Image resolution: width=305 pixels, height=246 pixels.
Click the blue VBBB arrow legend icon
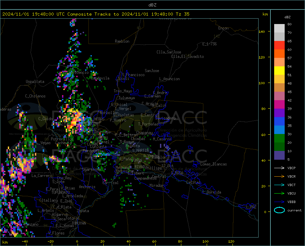(279, 202)
